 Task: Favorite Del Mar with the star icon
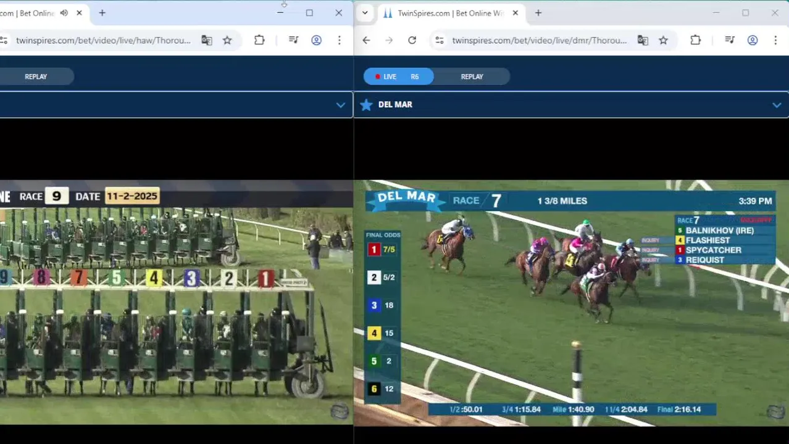366,105
